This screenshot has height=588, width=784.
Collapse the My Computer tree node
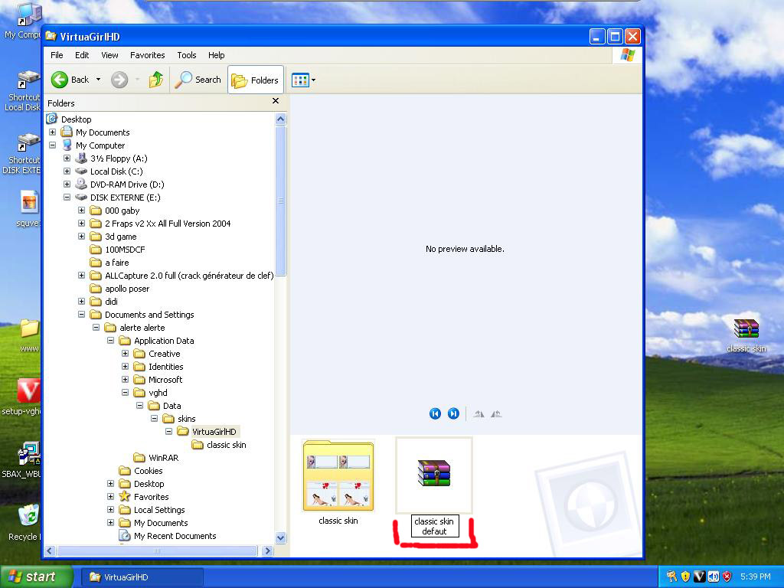coord(53,145)
